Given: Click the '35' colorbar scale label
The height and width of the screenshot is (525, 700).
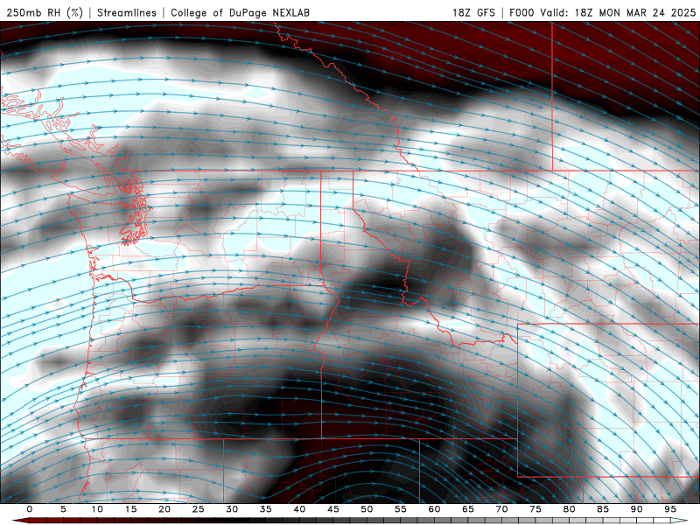Looking at the screenshot, I should pos(266,509).
